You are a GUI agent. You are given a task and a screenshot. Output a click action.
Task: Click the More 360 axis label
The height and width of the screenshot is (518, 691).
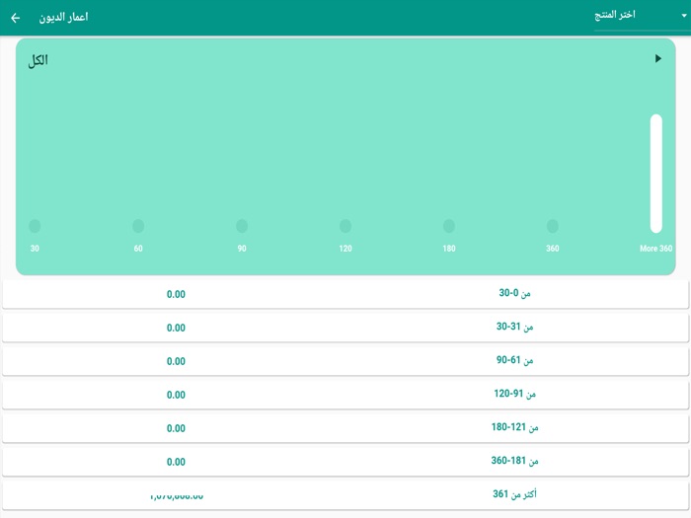pyautogui.click(x=655, y=249)
